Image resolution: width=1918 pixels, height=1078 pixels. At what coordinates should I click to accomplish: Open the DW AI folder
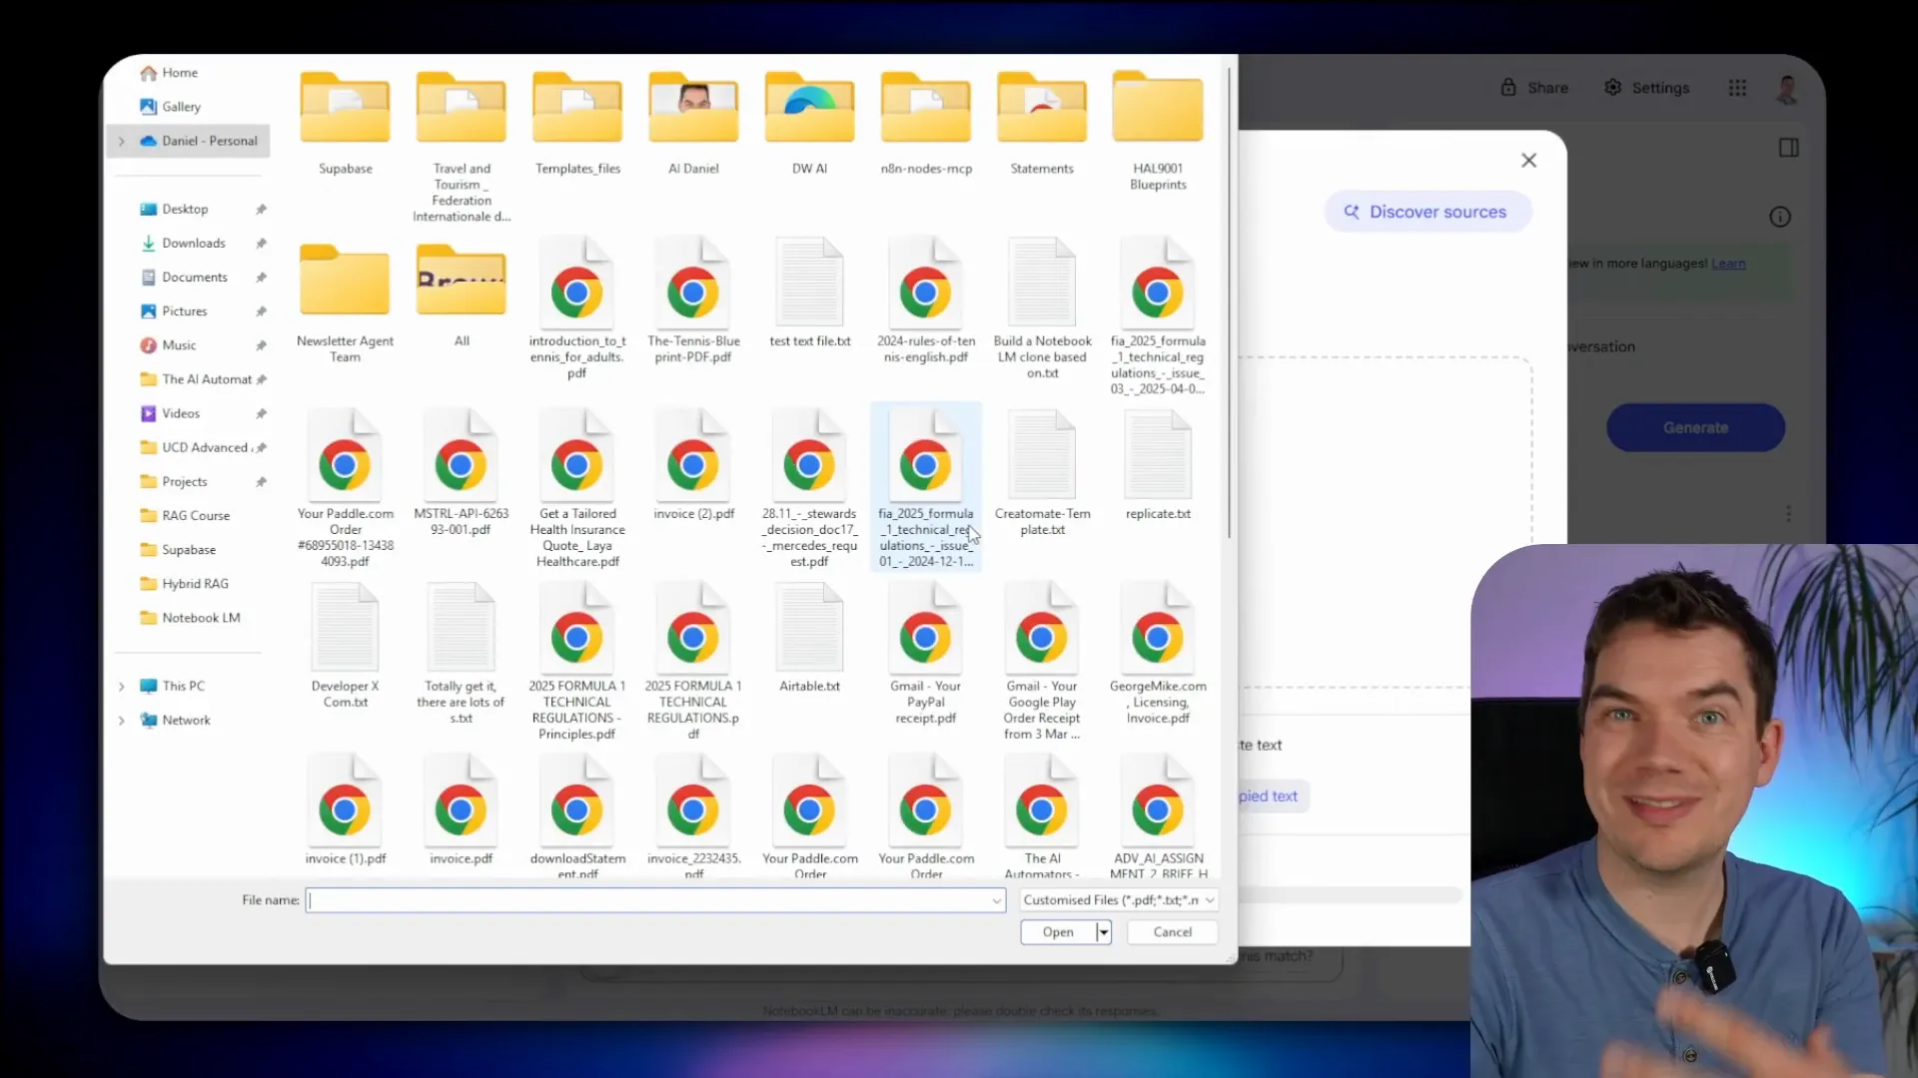coord(809,122)
